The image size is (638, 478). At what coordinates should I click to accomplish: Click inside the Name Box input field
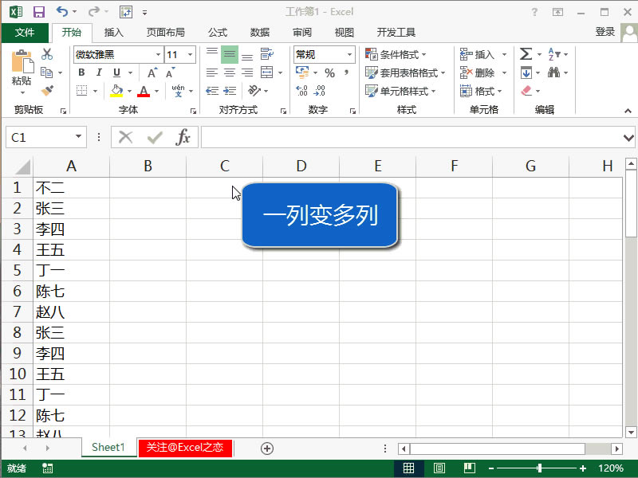point(38,136)
